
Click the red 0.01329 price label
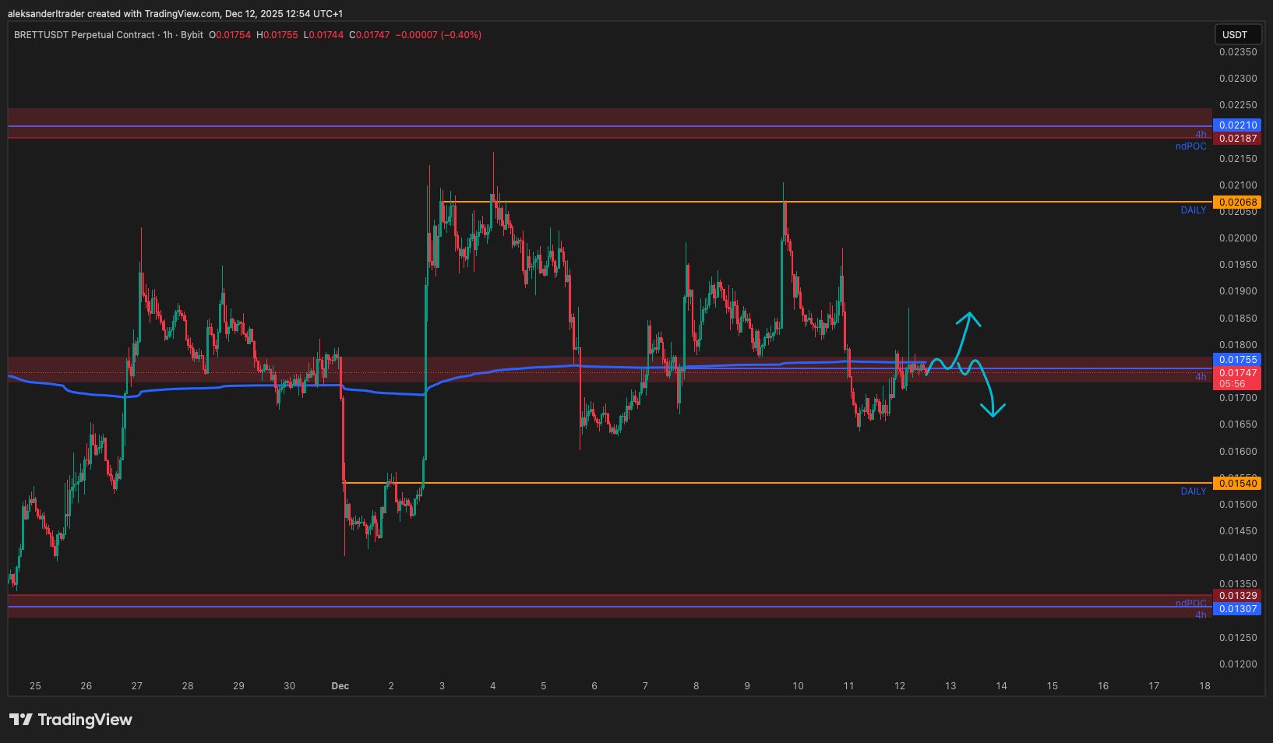(1237, 596)
